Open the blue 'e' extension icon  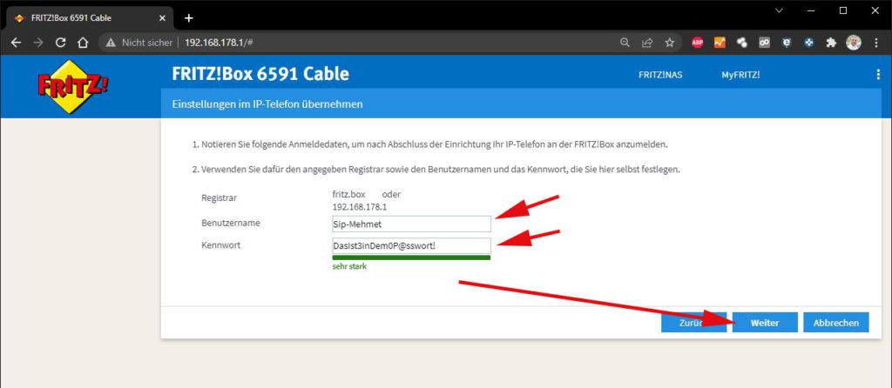(x=787, y=43)
